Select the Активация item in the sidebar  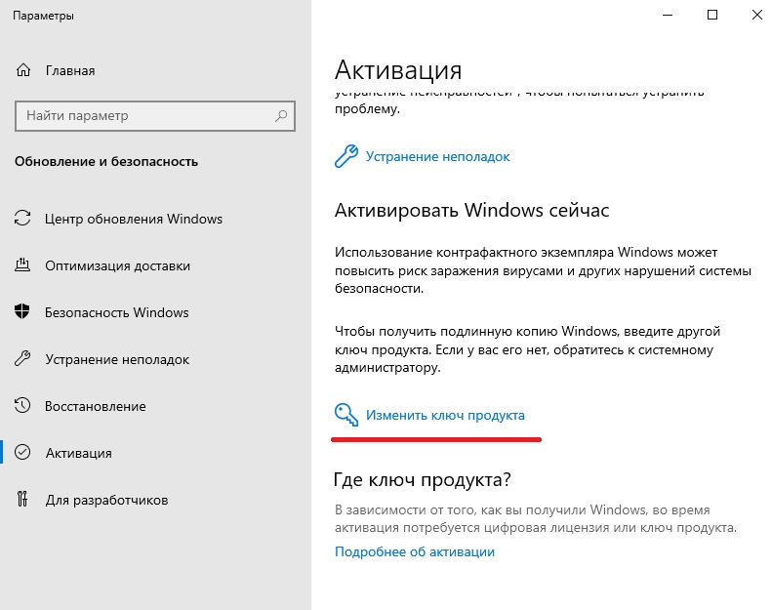(x=78, y=453)
